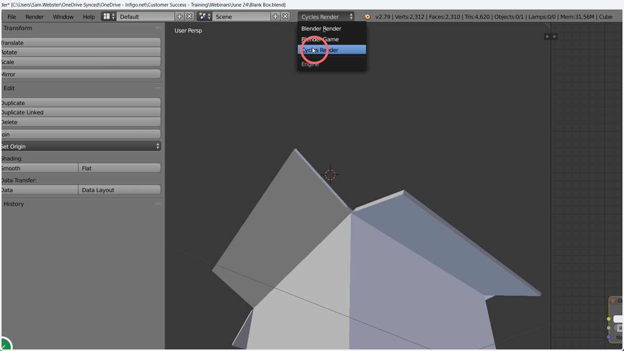Click the Cube object name in the header
624x351 pixels.
click(x=606, y=17)
